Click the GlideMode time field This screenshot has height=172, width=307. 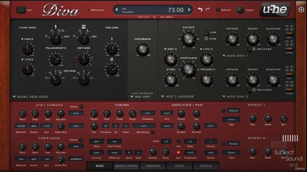coord(148,113)
